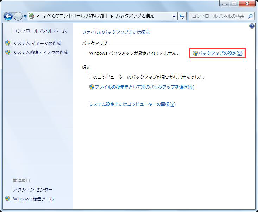Click the Forward navigation arrow button
This screenshot has width=258, height=212.
[x=18, y=16]
